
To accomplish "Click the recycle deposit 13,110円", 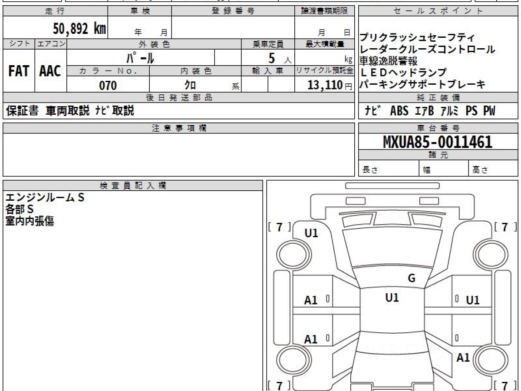I will [330, 85].
